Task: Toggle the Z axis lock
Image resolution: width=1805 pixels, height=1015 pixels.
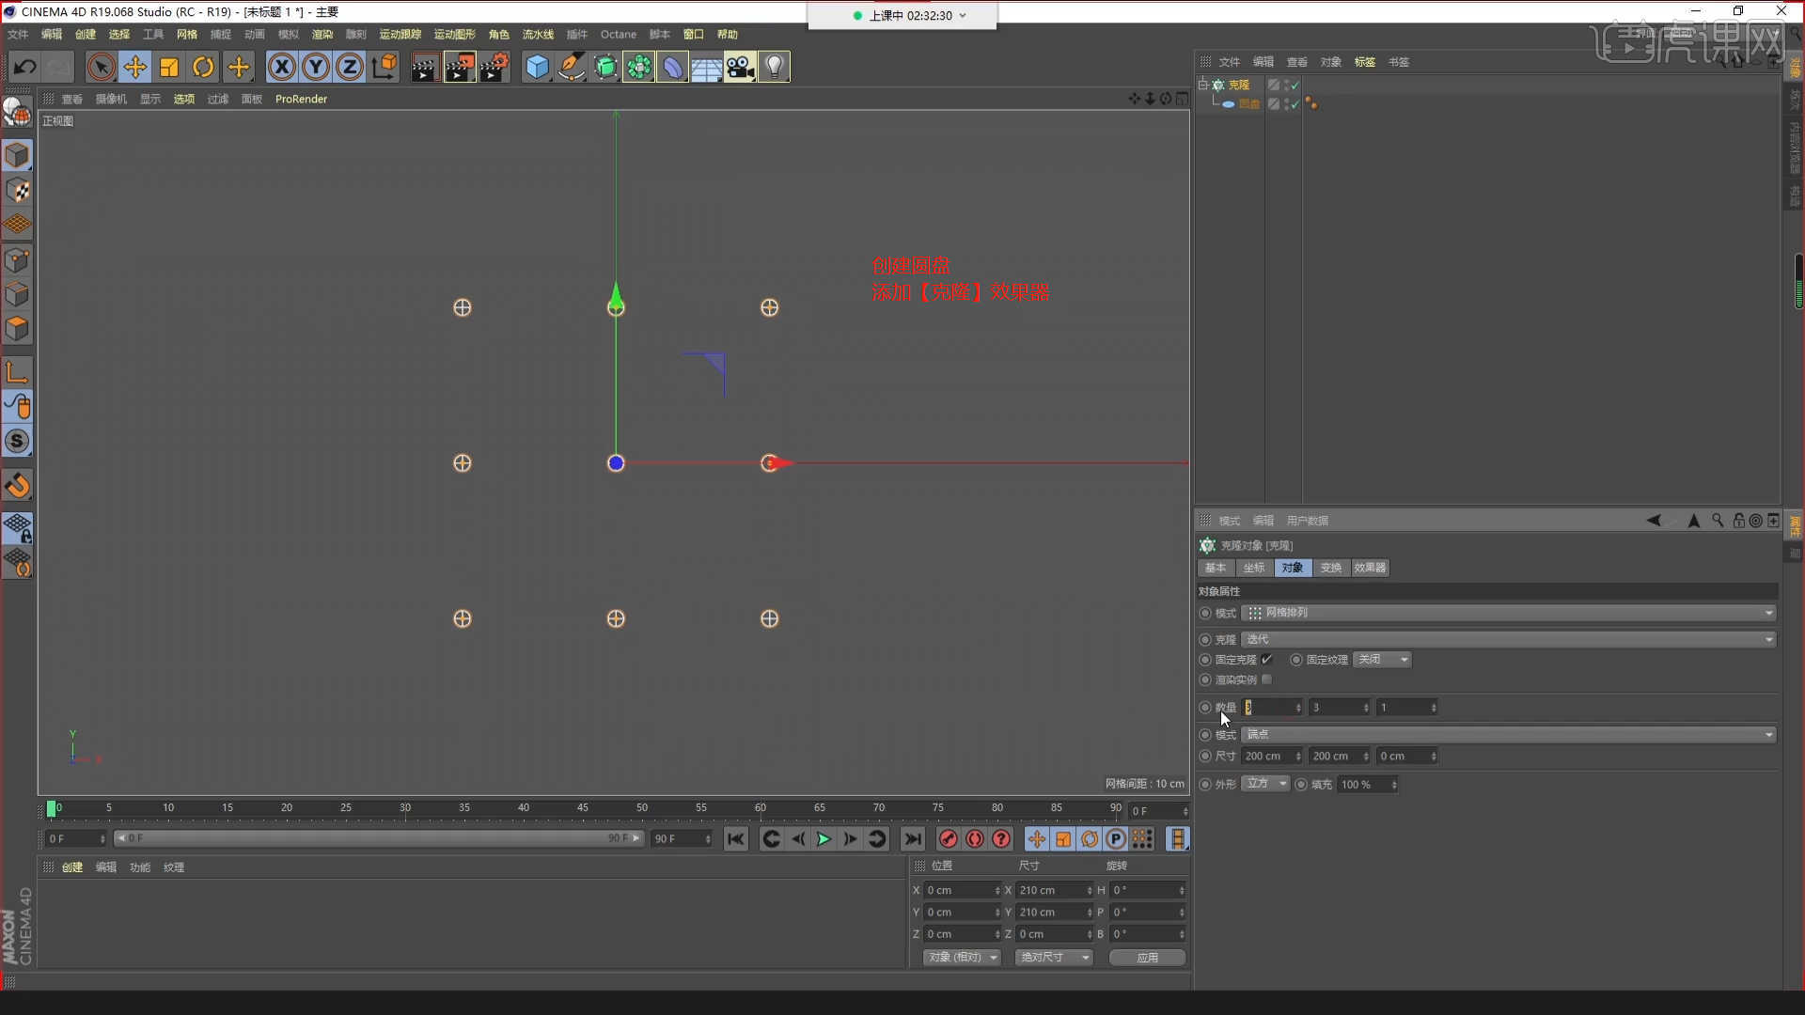Action: click(x=350, y=67)
